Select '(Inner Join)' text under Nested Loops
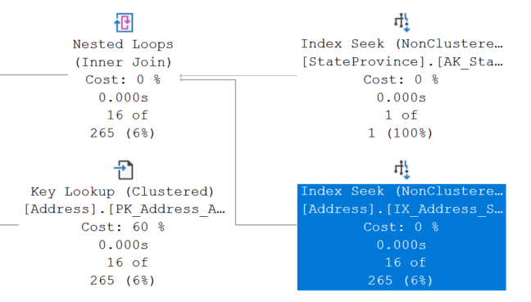Viewport: 531px width, 302px height. point(123,62)
